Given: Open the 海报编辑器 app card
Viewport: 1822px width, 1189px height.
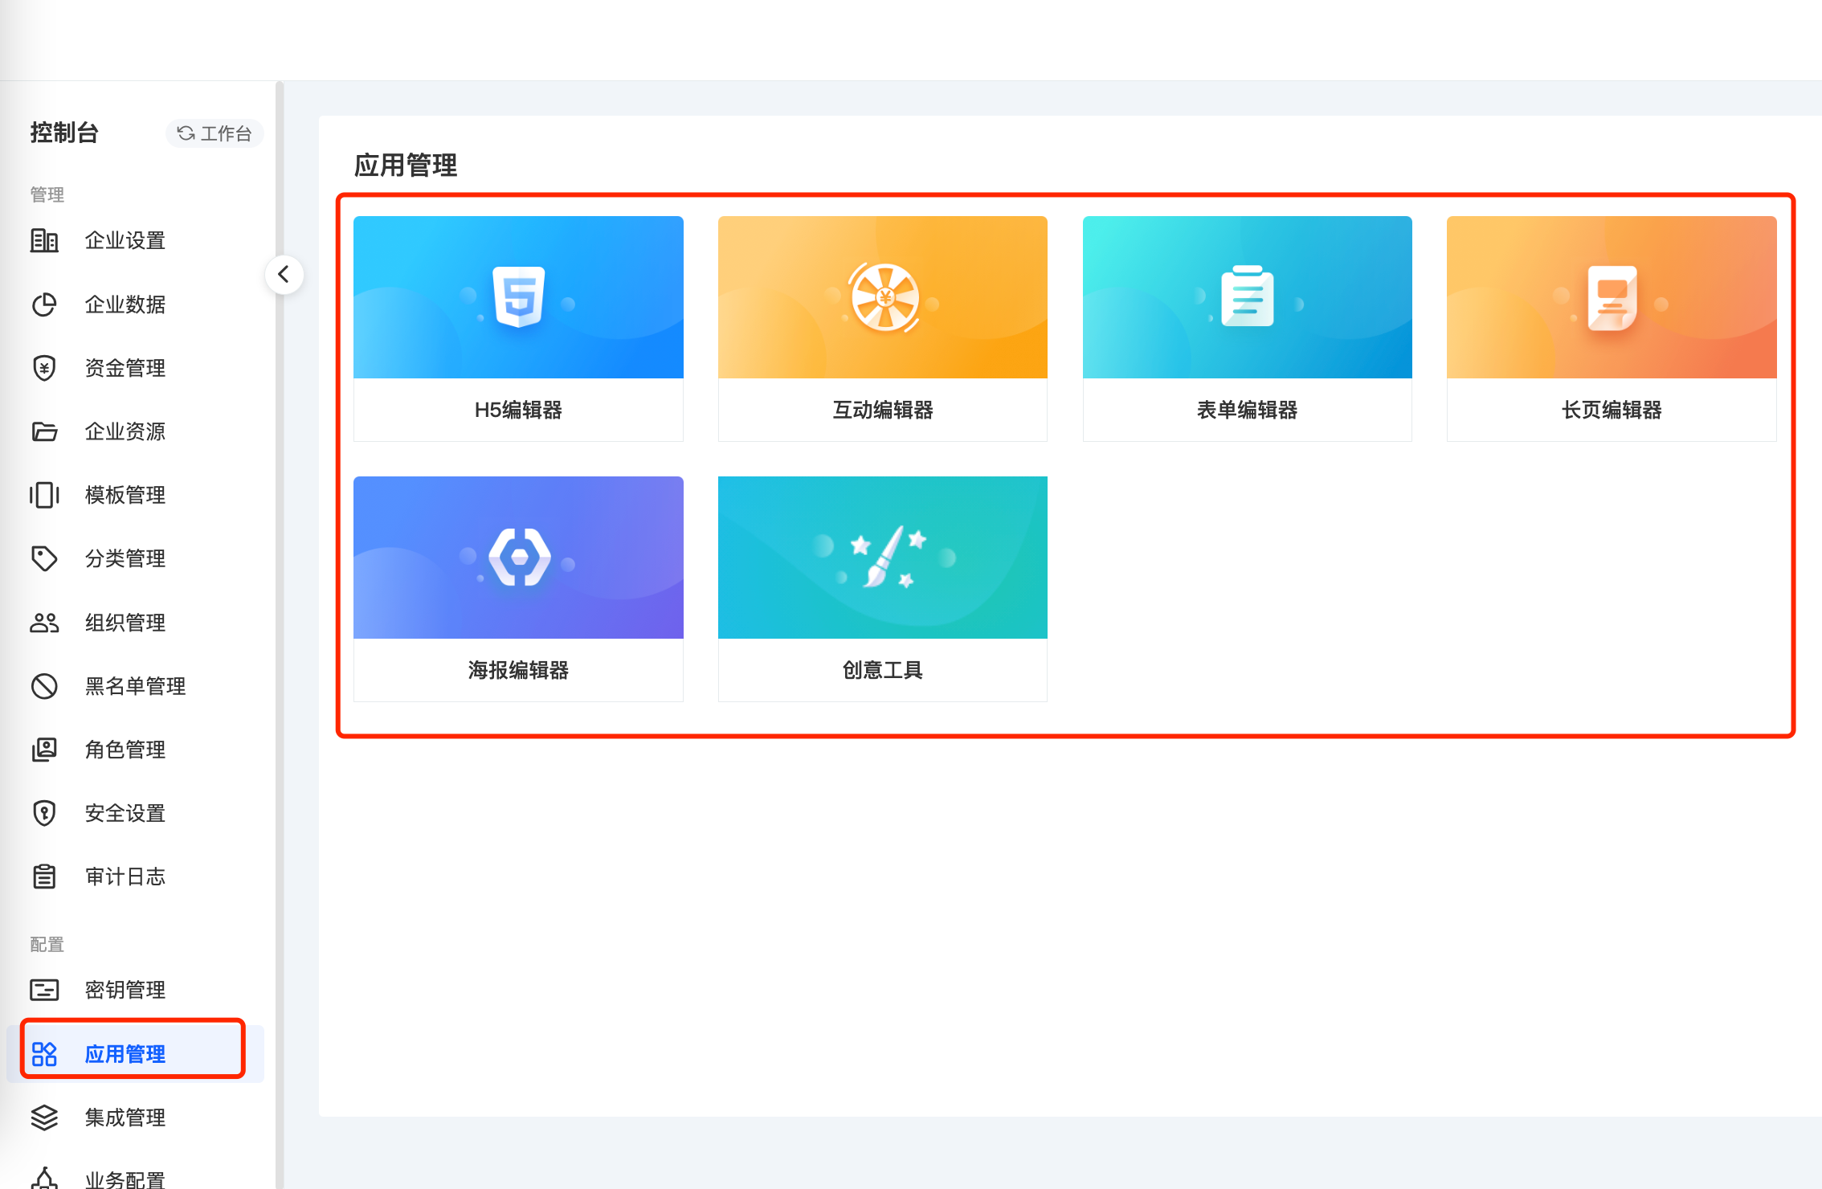Looking at the screenshot, I should point(518,588).
